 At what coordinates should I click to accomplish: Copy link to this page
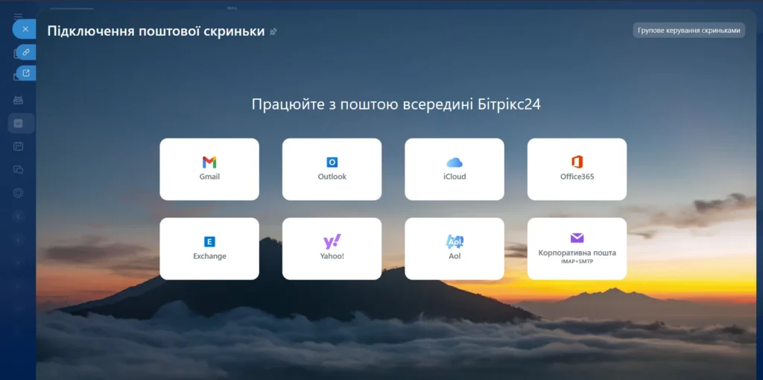(x=26, y=52)
